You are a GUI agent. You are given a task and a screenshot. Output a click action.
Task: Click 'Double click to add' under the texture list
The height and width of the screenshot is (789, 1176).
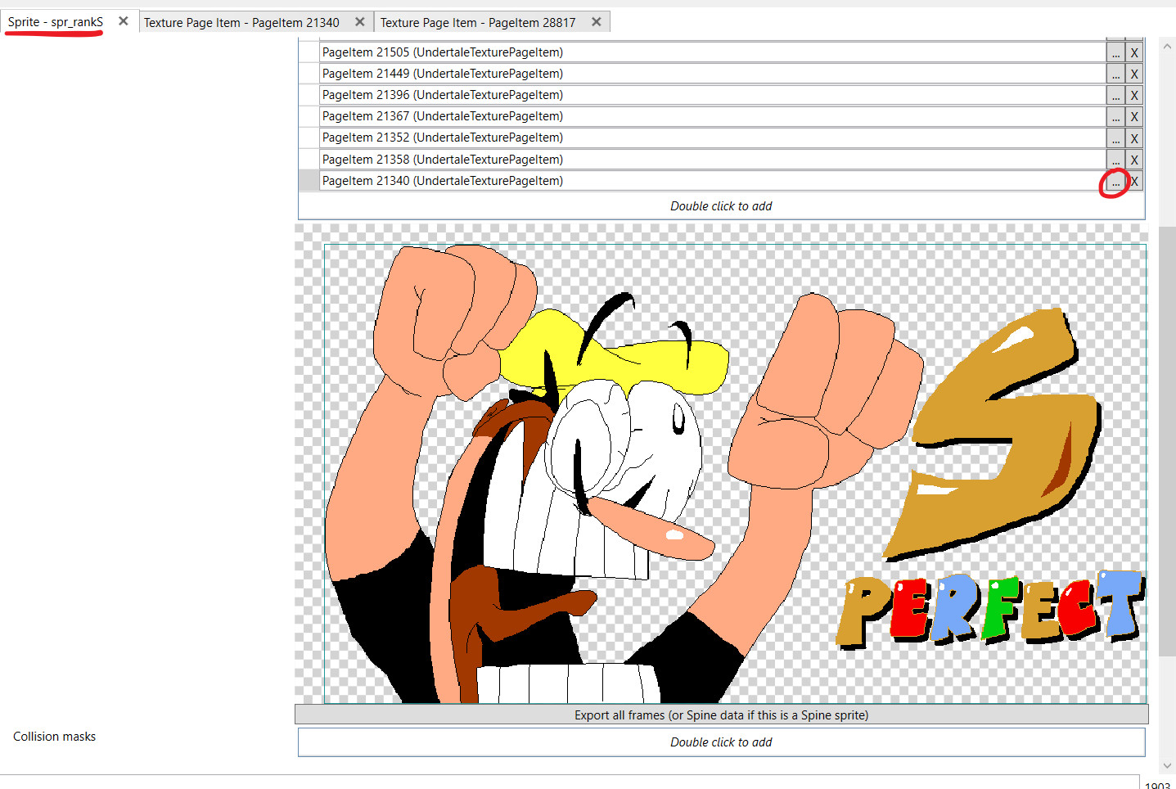[721, 206]
